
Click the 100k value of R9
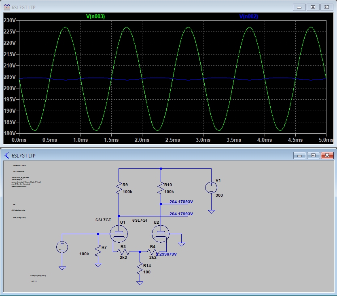click(x=127, y=192)
